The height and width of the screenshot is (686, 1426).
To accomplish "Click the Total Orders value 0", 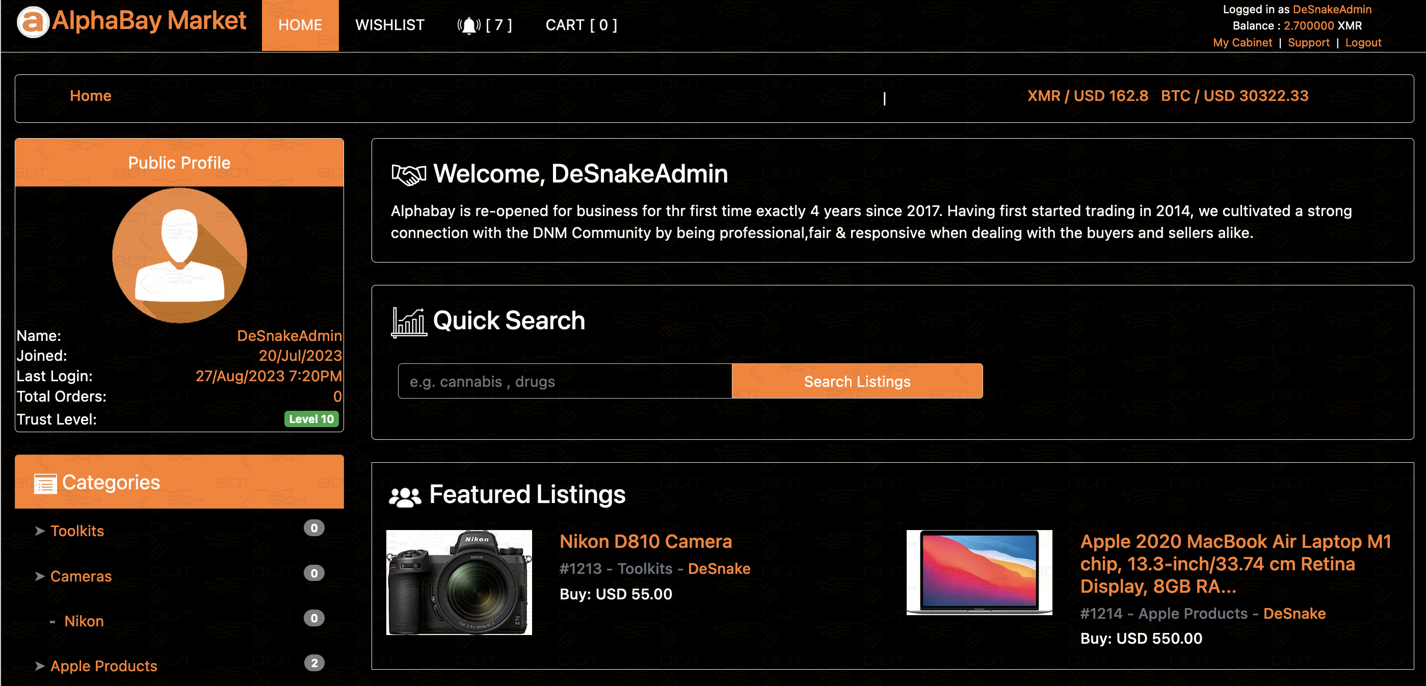I will 337,397.
